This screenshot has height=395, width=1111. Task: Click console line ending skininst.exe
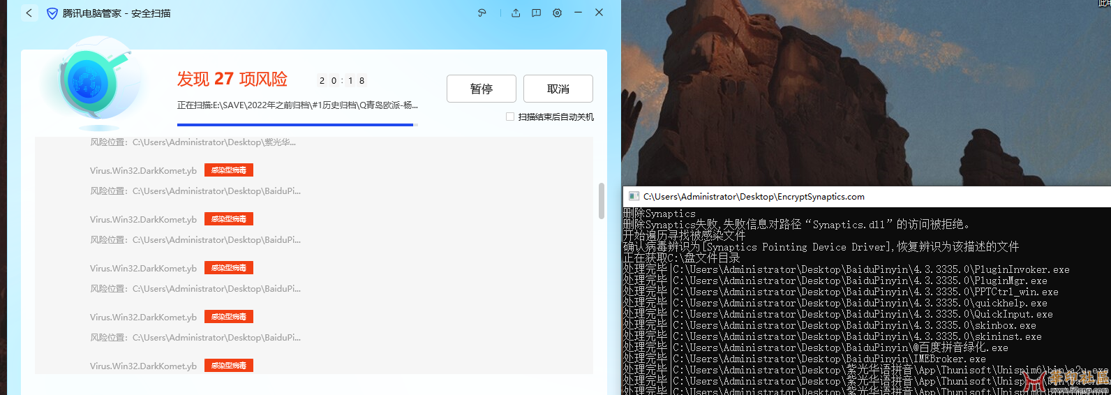833,336
